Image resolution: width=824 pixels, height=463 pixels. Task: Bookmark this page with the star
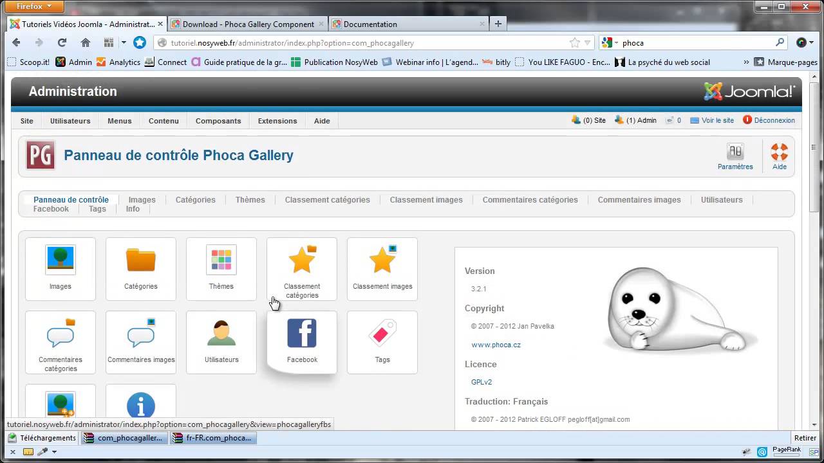pyautogui.click(x=575, y=43)
